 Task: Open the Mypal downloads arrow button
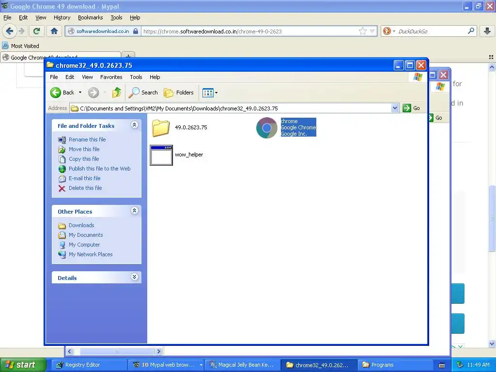click(x=487, y=31)
